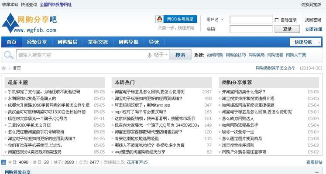Open recommended 怎么通过图片找到商品

(242, 139)
